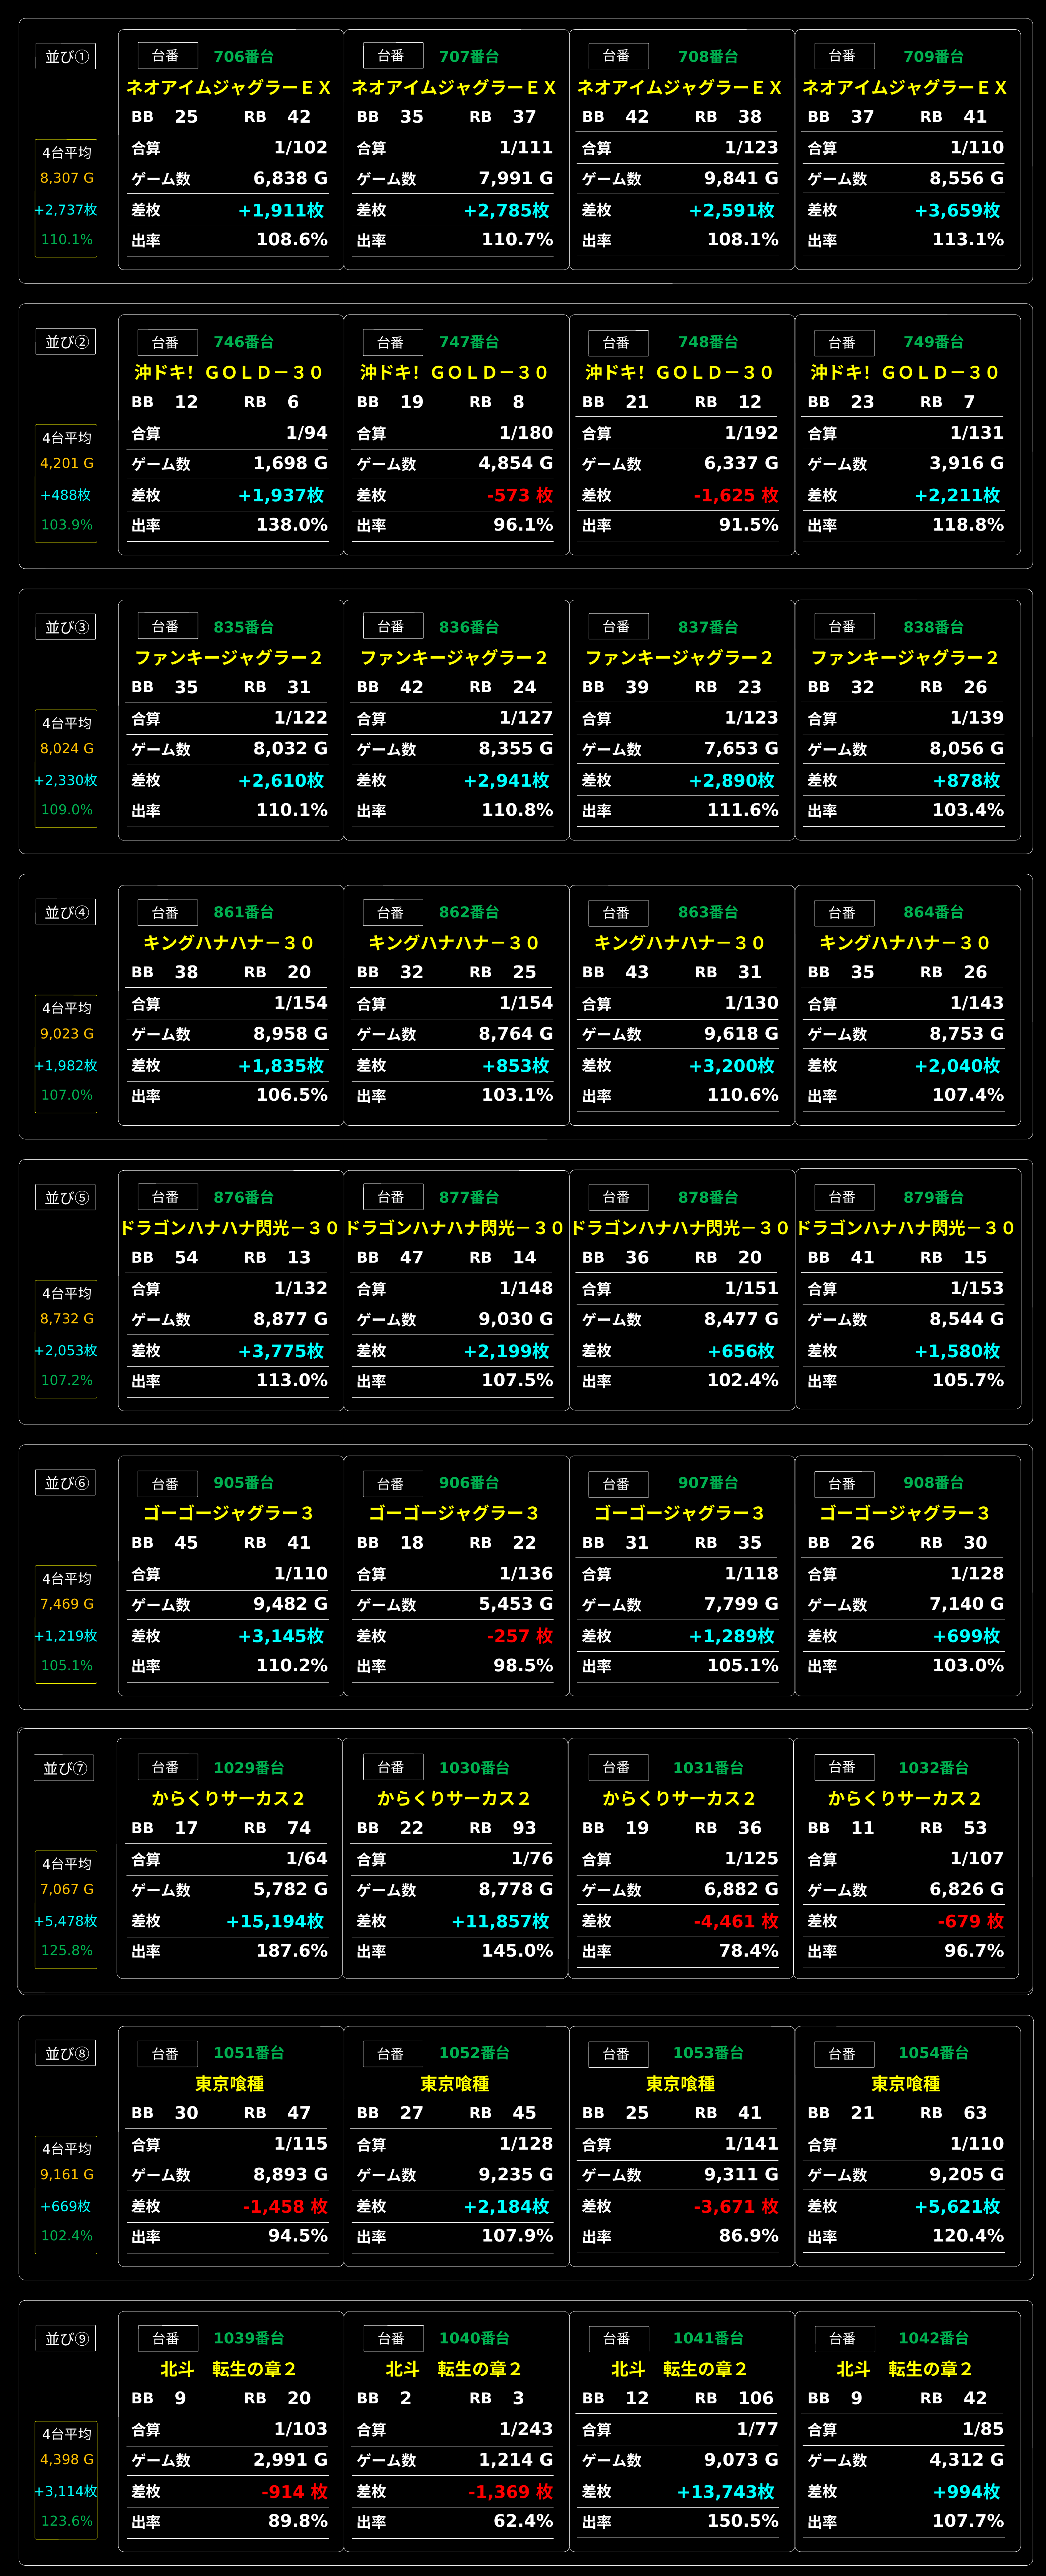
Task: Click the "+5,621枚" medal difference value
Action: (957, 2206)
